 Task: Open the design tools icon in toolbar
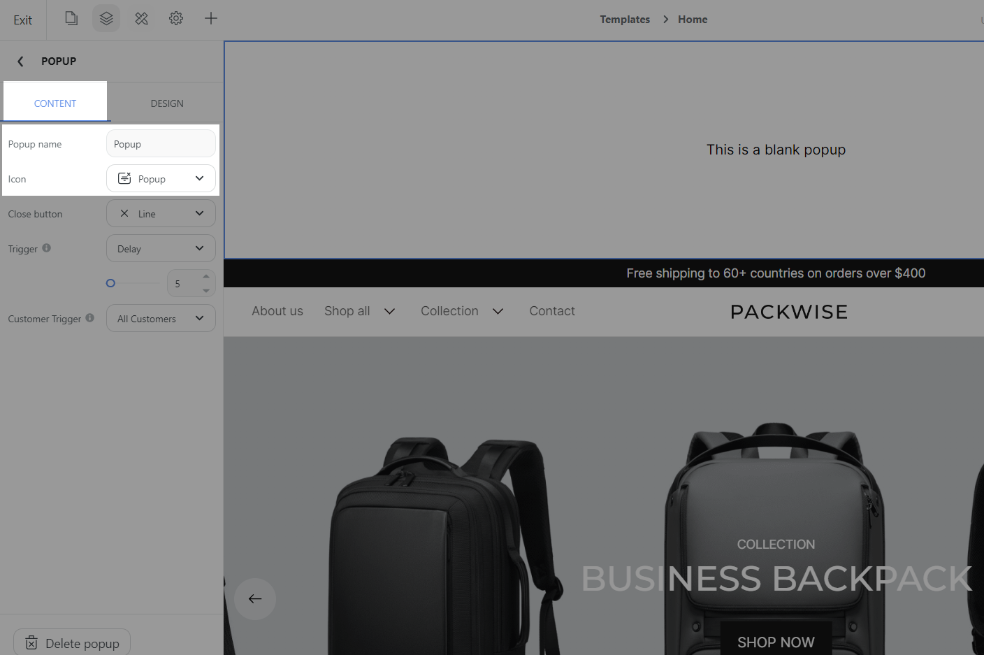click(141, 19)
